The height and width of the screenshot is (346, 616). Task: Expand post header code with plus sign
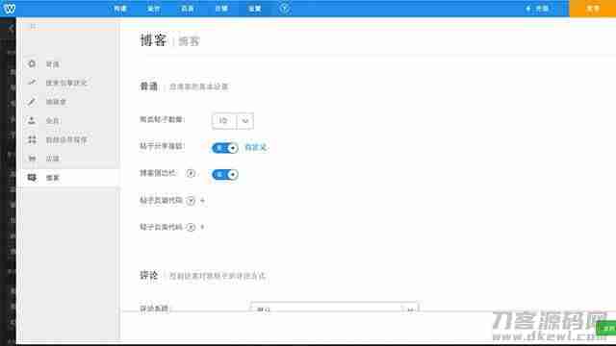pos(203,201)
